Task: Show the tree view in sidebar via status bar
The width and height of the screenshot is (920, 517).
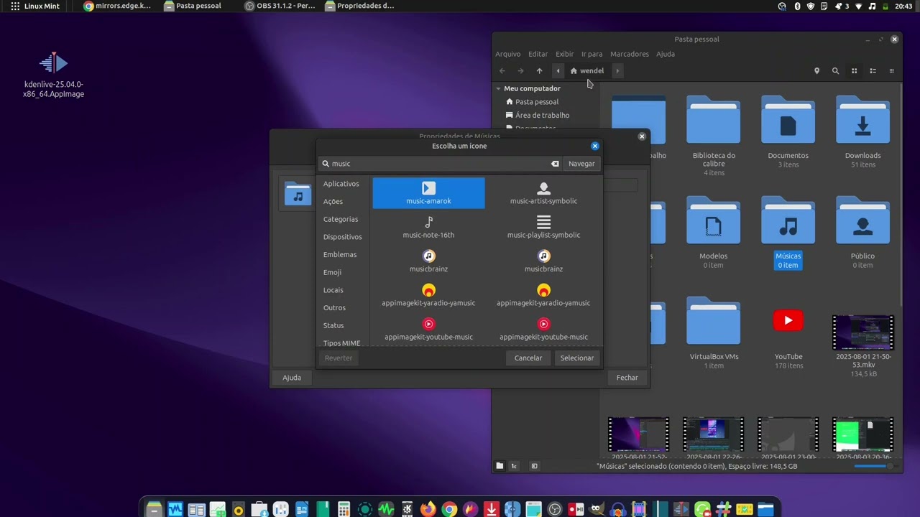Action: click(514, 466)
